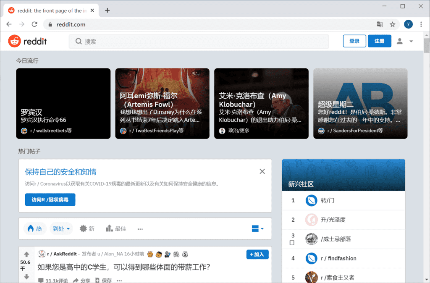Open a new browser tab with plus icon
Image resolution: width=430 pixels, height=283 pixels.
(x=107, y=10)
